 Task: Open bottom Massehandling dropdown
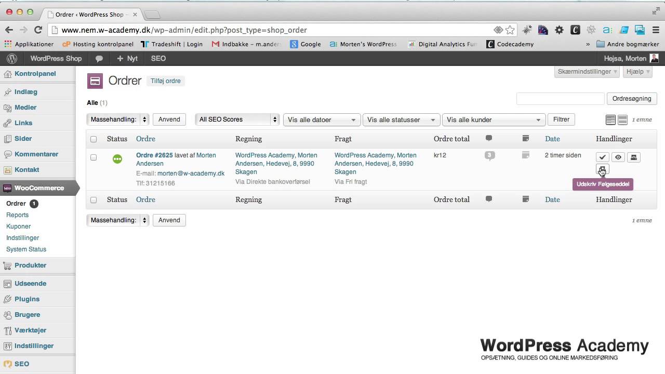pos(118,220)
